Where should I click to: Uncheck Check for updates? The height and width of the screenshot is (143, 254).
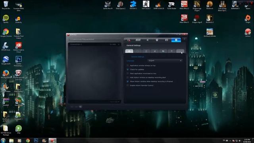pyautogui.click(x=128, y=70)
